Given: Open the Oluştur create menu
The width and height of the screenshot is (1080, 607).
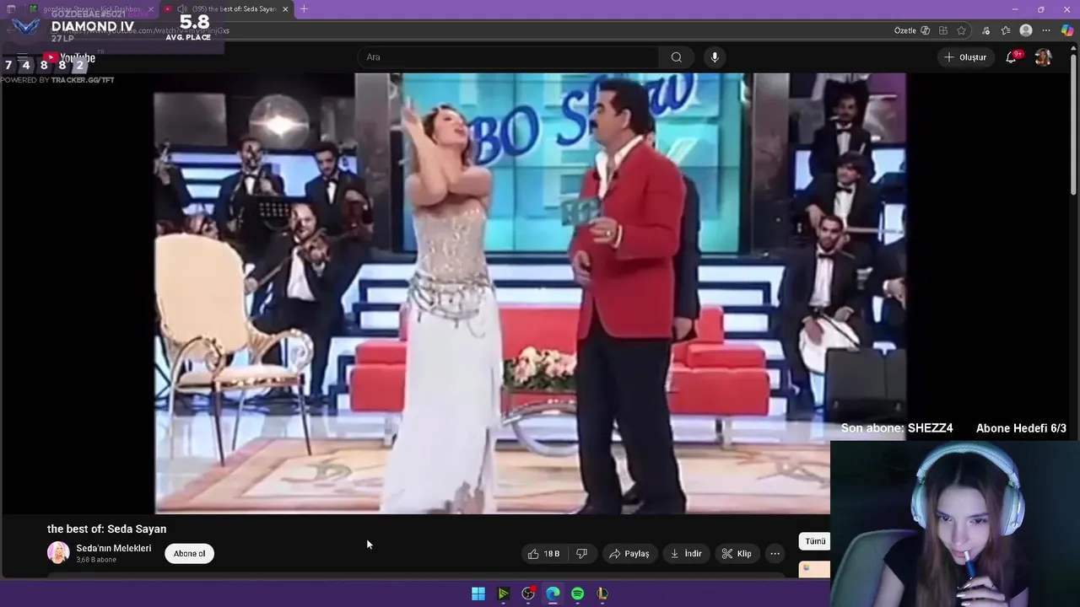Looking at the screenshot, I should [x=965, y=57].
